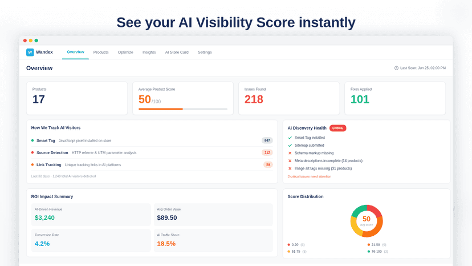Click the 89 count badge
472x266 pixels.
(268, 164)
